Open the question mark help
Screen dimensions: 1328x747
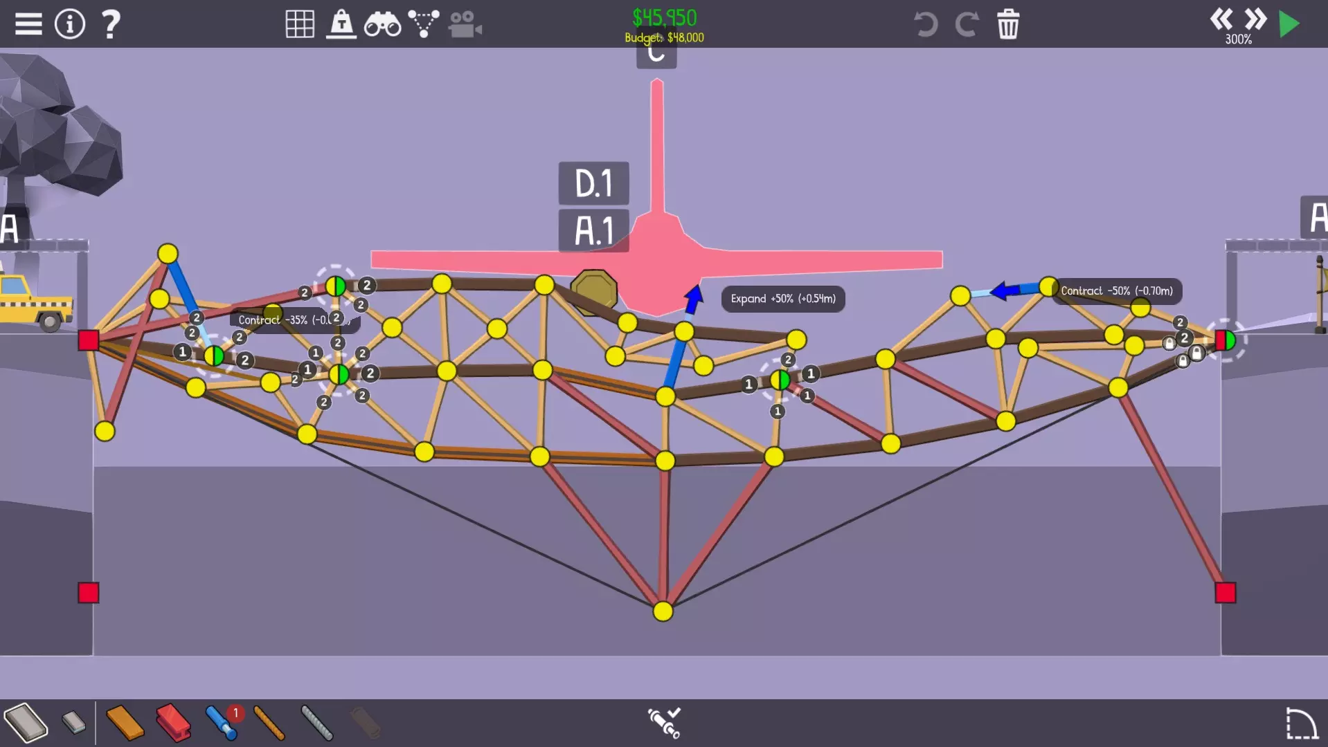(x=111, y=24)
